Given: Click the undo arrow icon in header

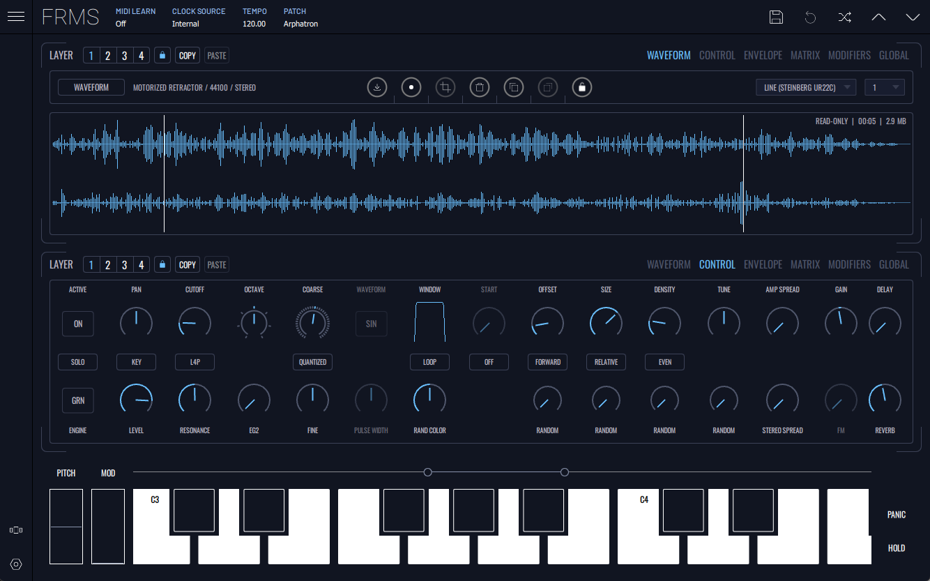Looking at the screenshot, I should [810, 17].
